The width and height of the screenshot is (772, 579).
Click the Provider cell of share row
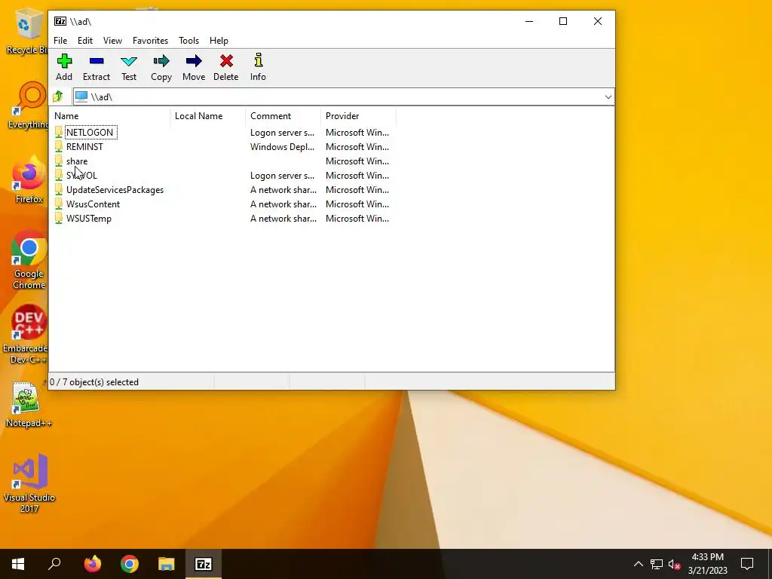[357, 161]
